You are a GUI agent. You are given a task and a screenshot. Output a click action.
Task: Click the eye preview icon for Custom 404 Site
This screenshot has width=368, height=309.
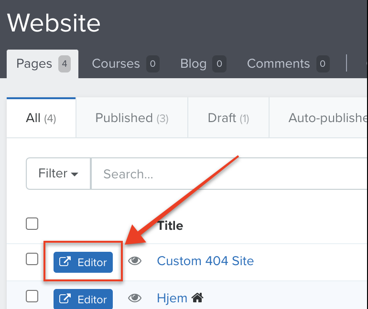pos(135,261)
